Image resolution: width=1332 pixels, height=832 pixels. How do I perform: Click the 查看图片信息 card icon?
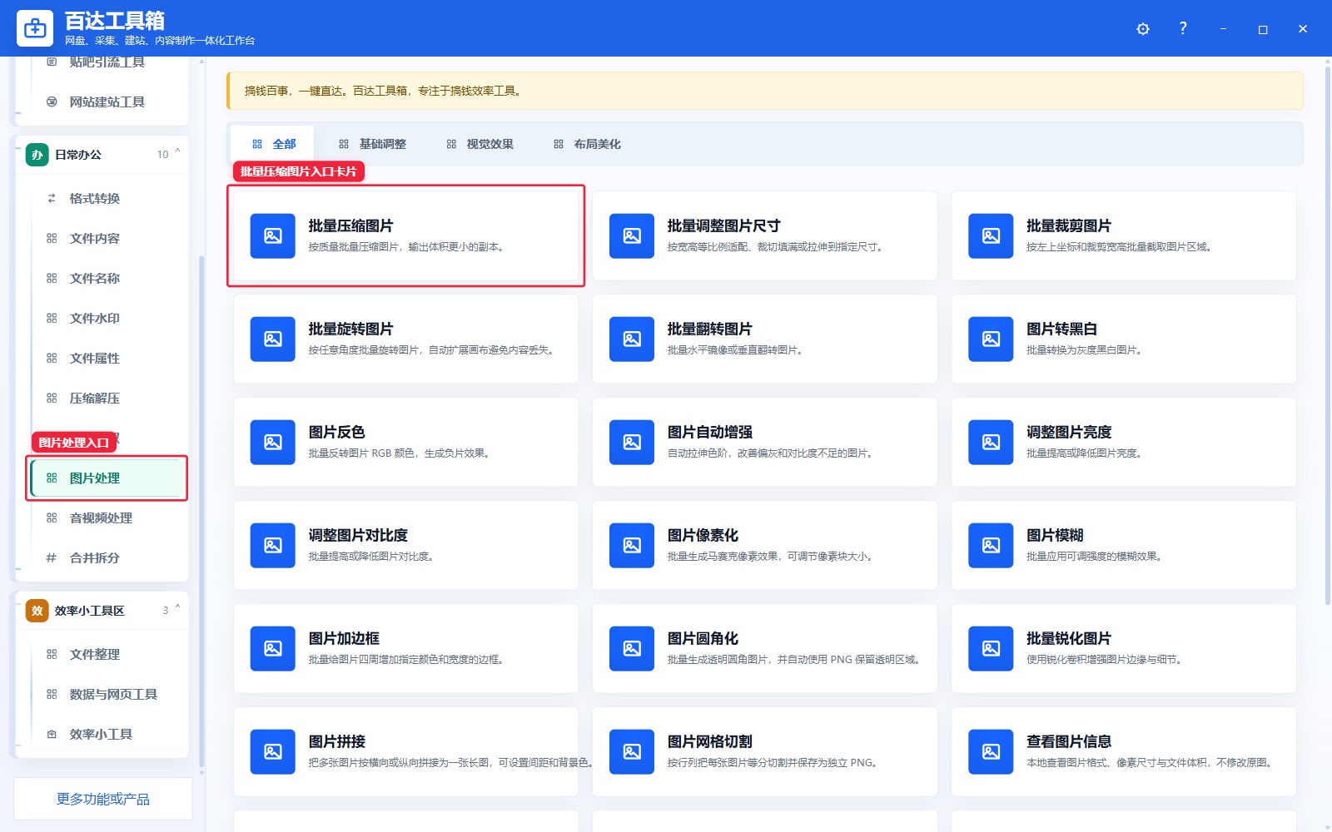[x=991, y=751]
